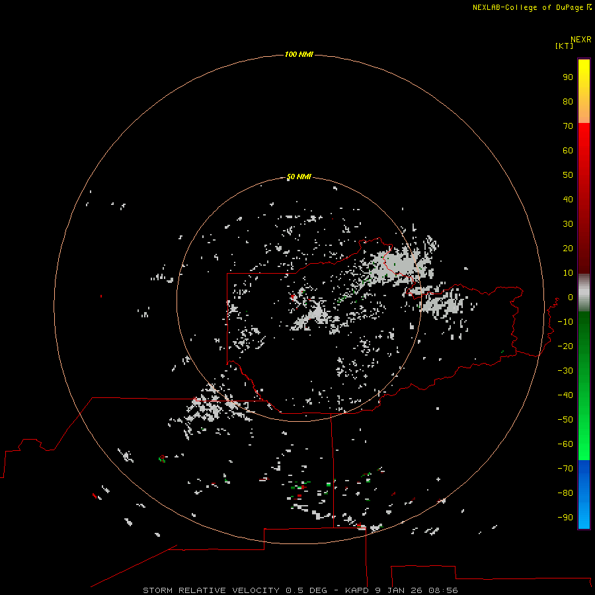Click the 20 value on the velocity scale
Screen dimensions: 595x595
568,248
